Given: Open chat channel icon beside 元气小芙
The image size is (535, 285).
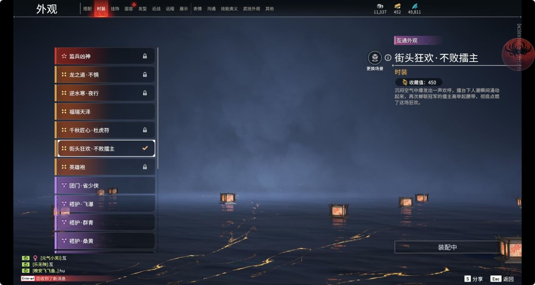Looking at the screenshot, I should tap(25, 258).
